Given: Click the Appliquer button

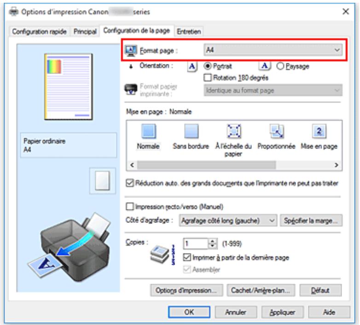Looking at the screenshot, I should click(282, 312).
